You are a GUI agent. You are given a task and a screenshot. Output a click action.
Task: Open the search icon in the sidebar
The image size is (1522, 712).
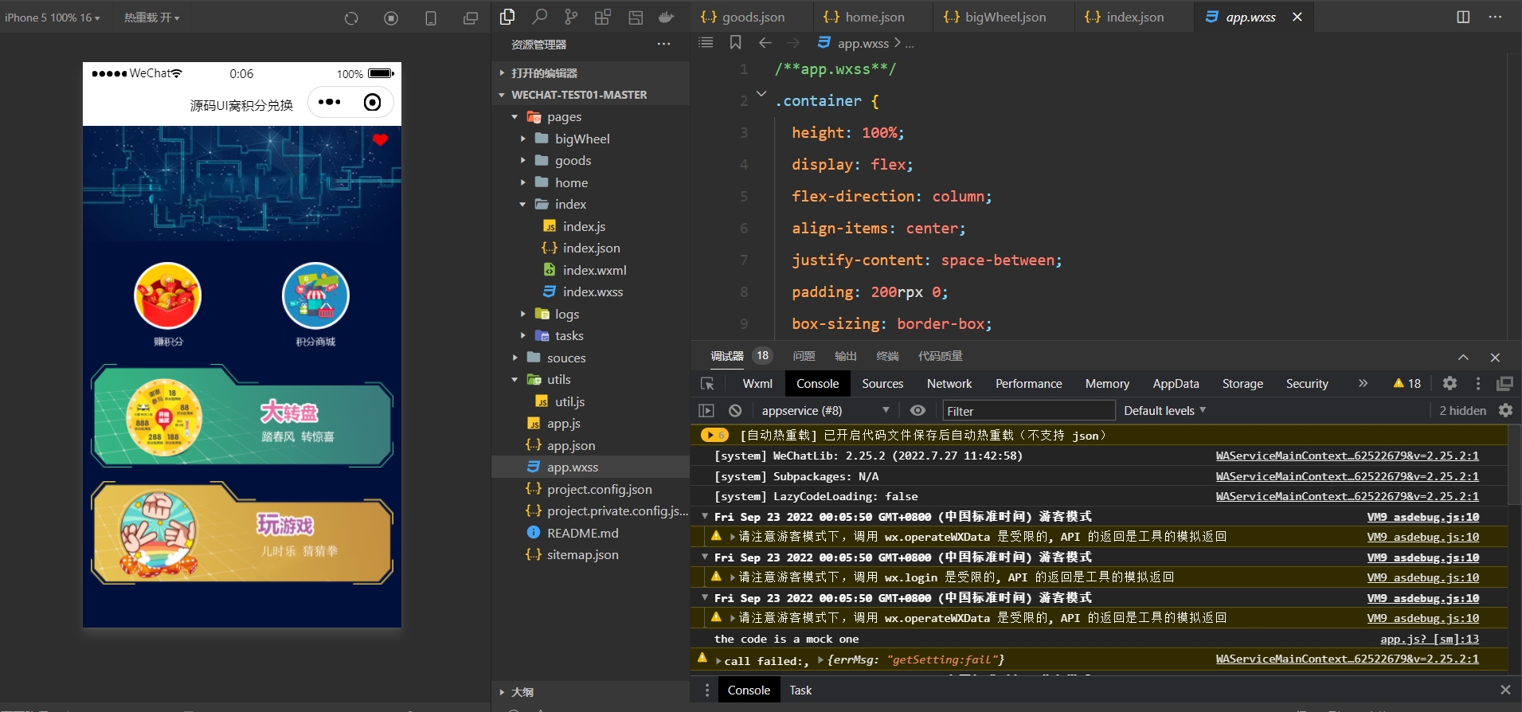coord(539,17)
